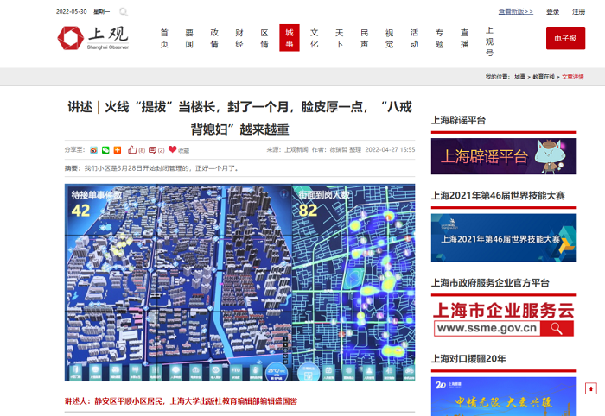This screenshot has height=416, width=605.
Task: Open the 城事 navigation tab
Action: [290, 38]
